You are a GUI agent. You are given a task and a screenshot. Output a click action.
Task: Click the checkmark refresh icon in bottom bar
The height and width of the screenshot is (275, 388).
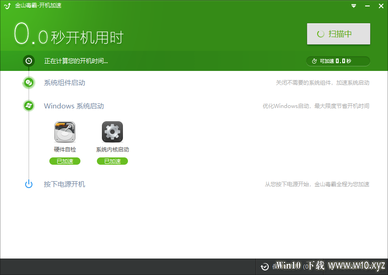pos(265,267)
